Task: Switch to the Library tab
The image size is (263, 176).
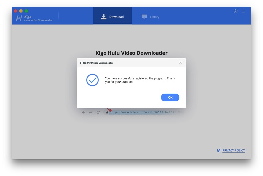Action: tap(151, 17)
